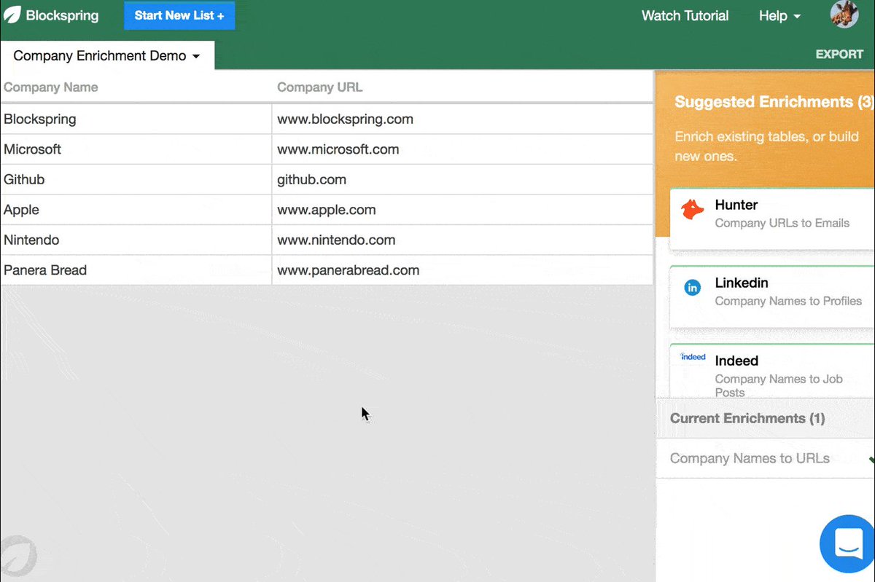Select the www.apple.com cell
Screen dimensions: 875x582
462,210
